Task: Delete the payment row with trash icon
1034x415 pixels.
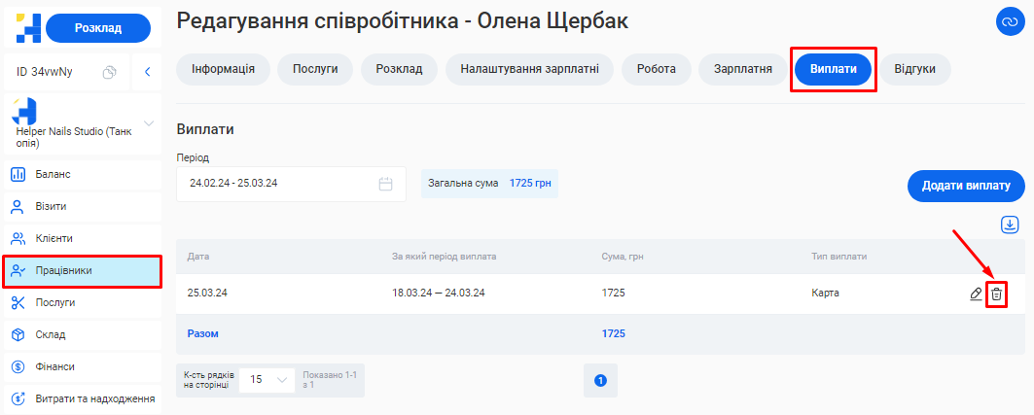Action: point(995,294)
